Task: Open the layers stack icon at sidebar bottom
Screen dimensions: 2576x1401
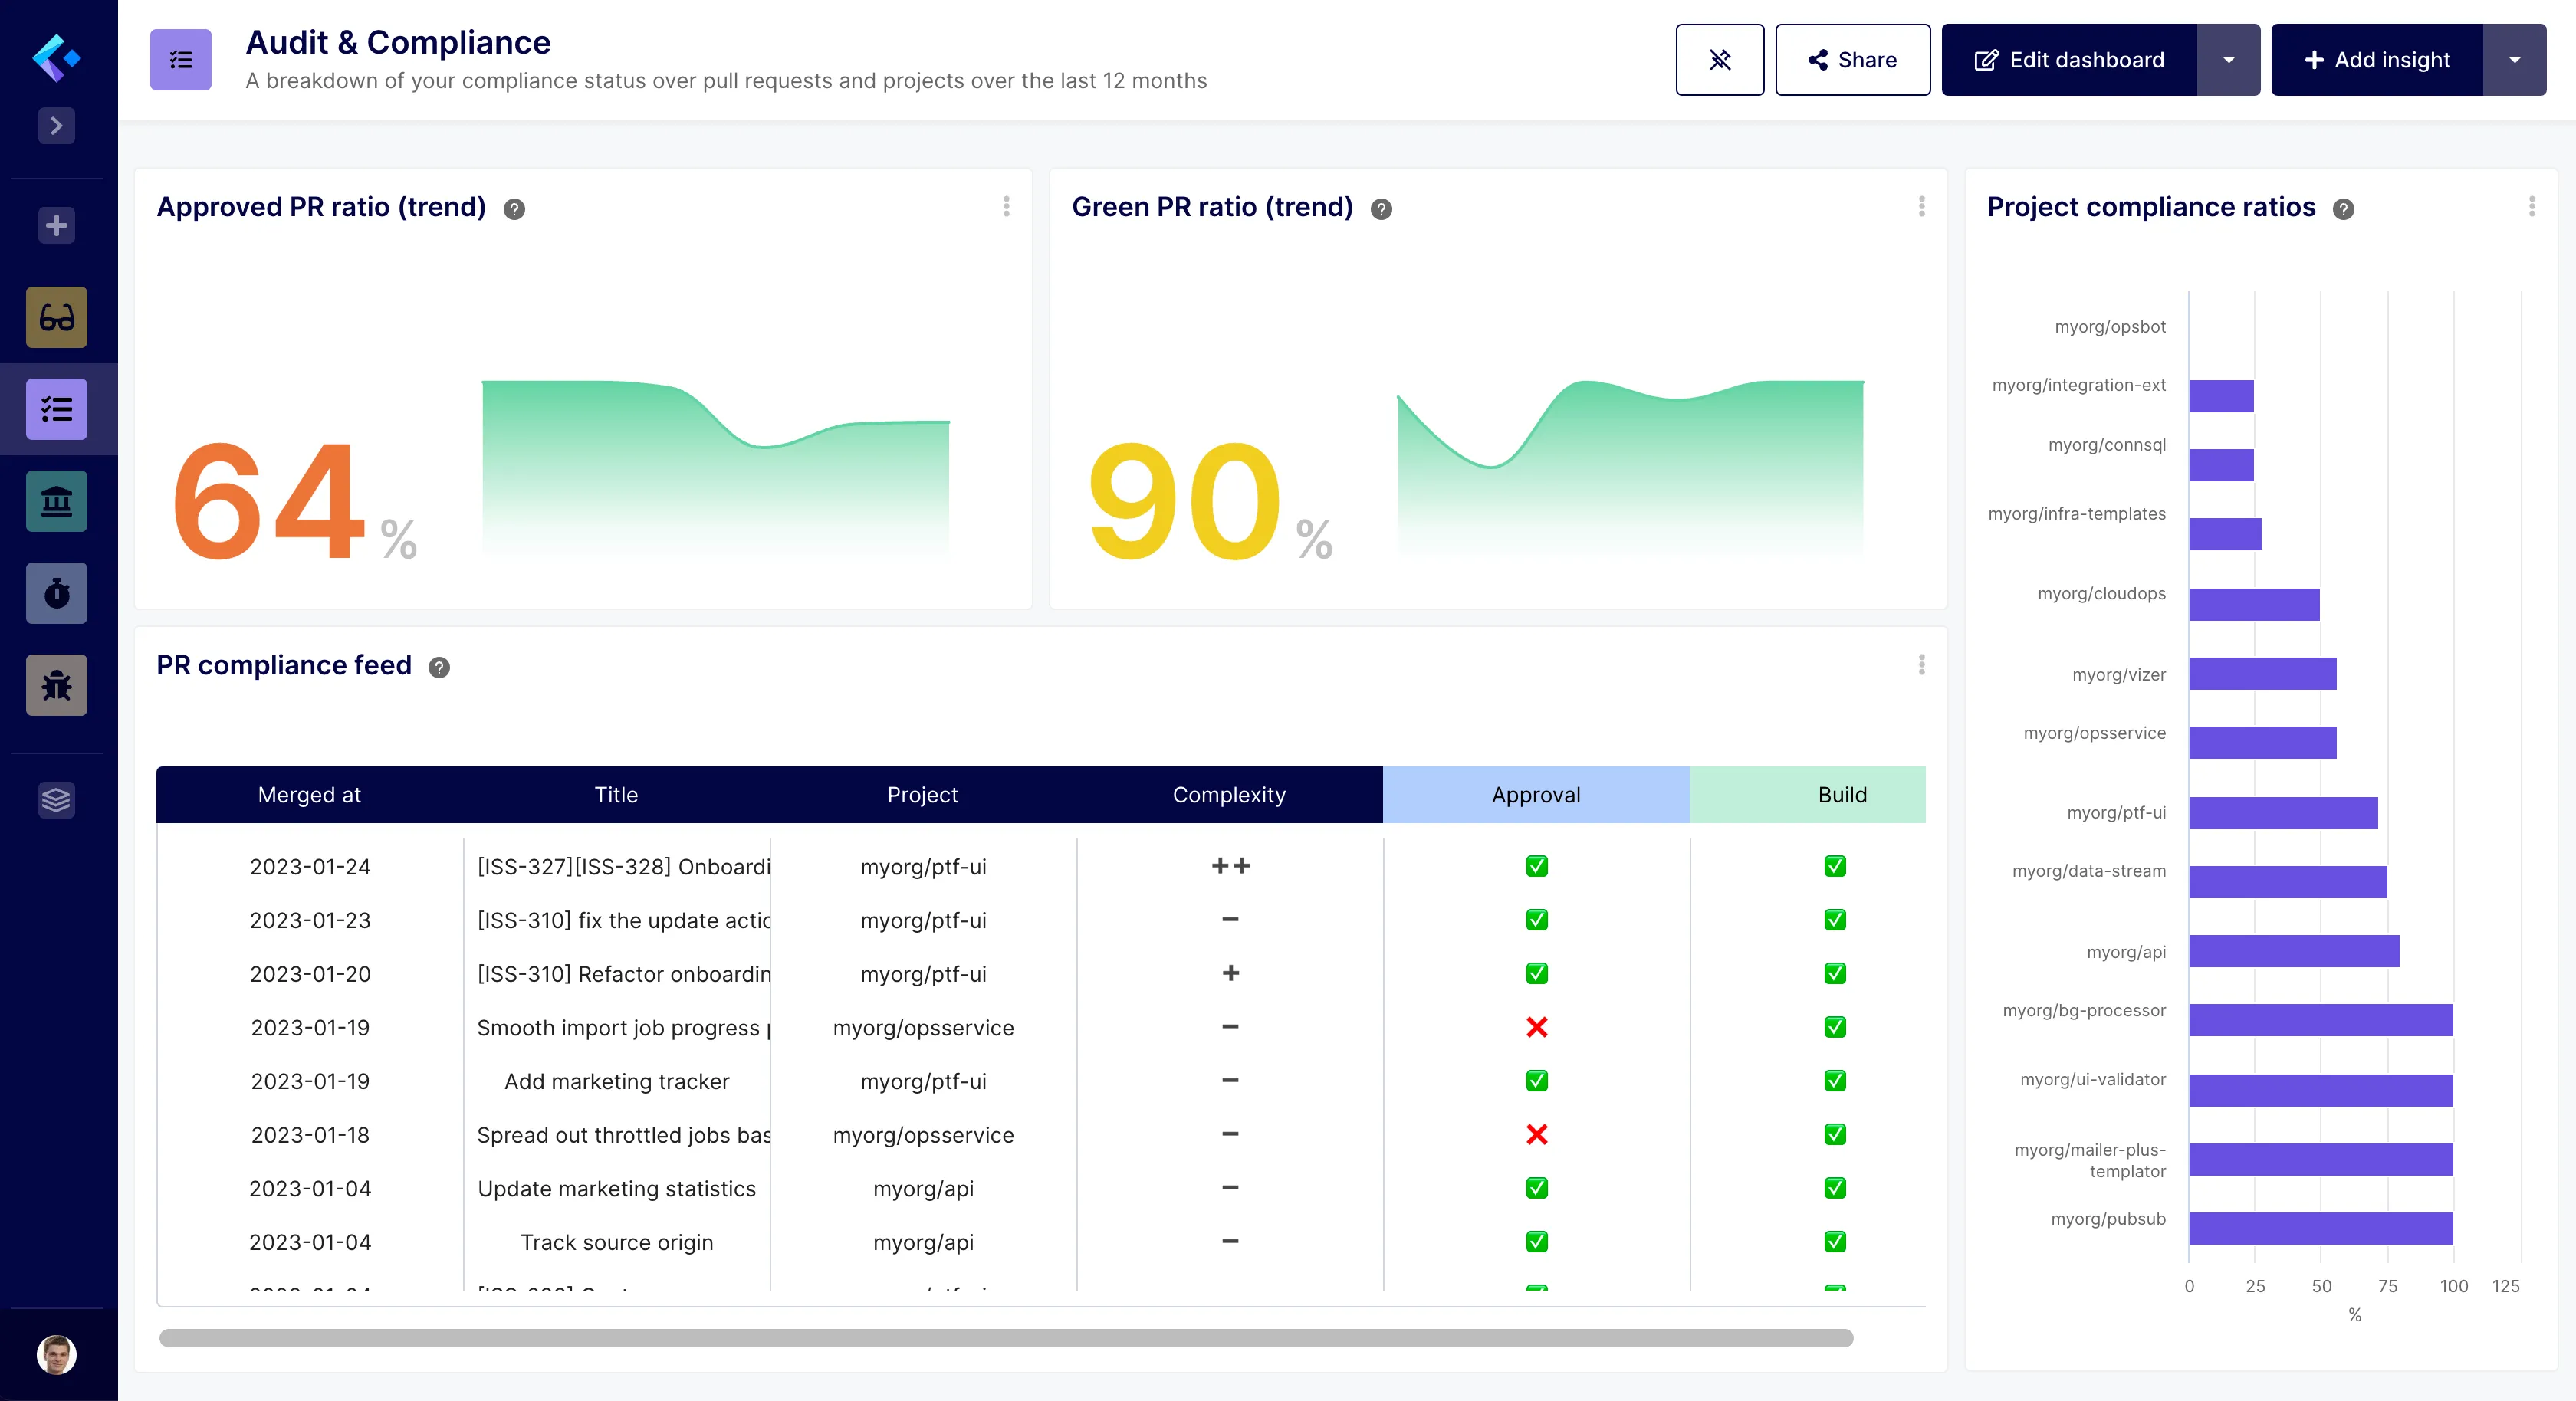Action: pos(56,800)
